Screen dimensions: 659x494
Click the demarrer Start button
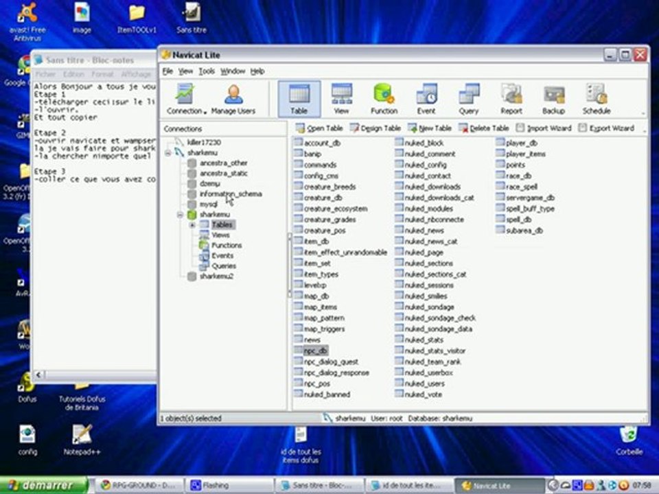44,485
